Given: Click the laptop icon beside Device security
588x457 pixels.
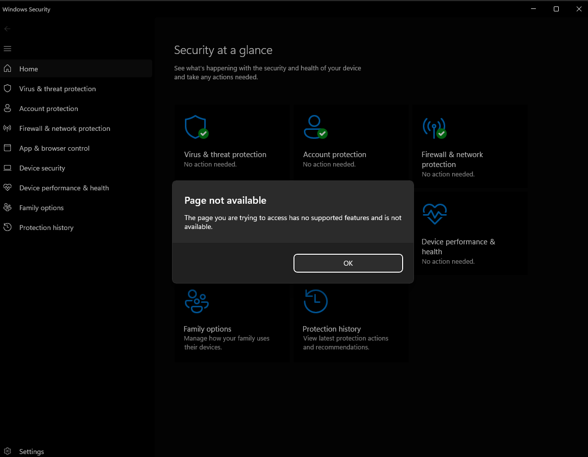Looking at the screenshot, I should click(x=7, y=168).
